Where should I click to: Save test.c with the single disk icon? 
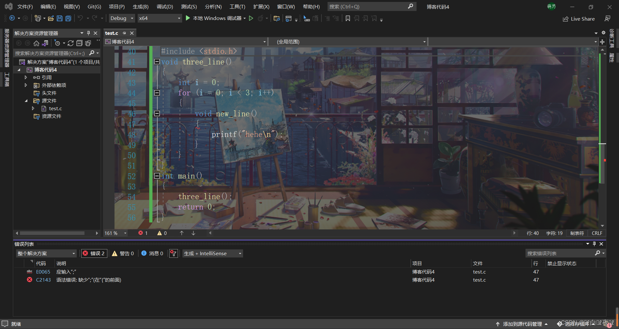point(60,18)
